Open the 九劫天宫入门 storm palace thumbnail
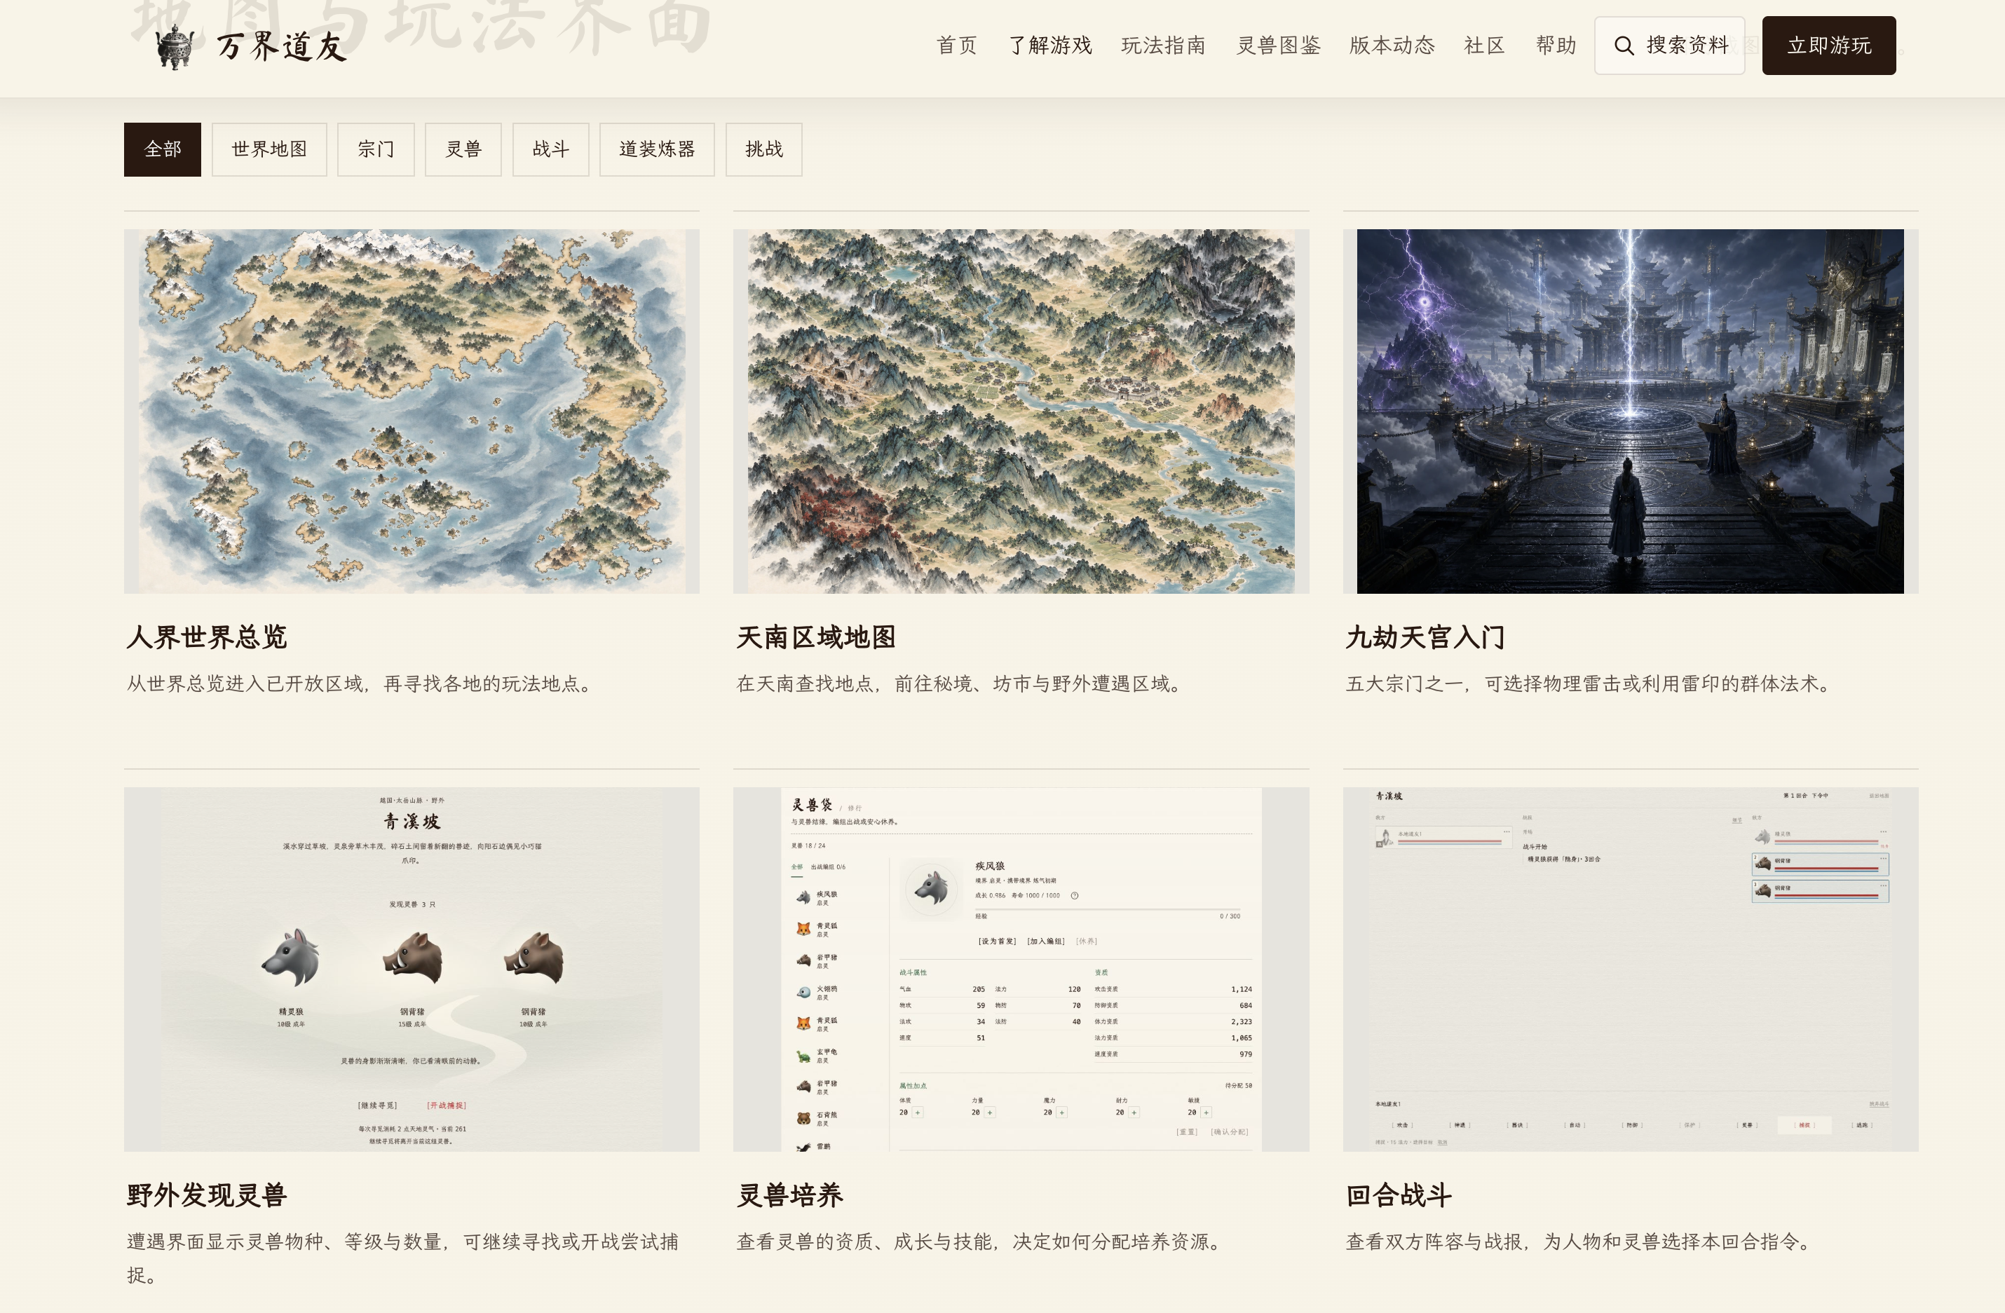The image size is (2005, 1313). 1630,411
